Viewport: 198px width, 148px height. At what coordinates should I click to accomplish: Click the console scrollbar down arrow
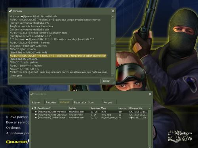113,75
